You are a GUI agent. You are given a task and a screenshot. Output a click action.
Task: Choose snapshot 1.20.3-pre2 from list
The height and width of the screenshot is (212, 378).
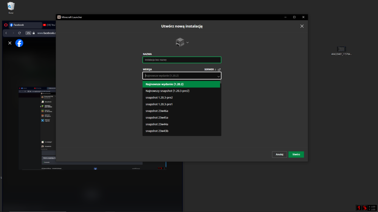tap(181, 97)
